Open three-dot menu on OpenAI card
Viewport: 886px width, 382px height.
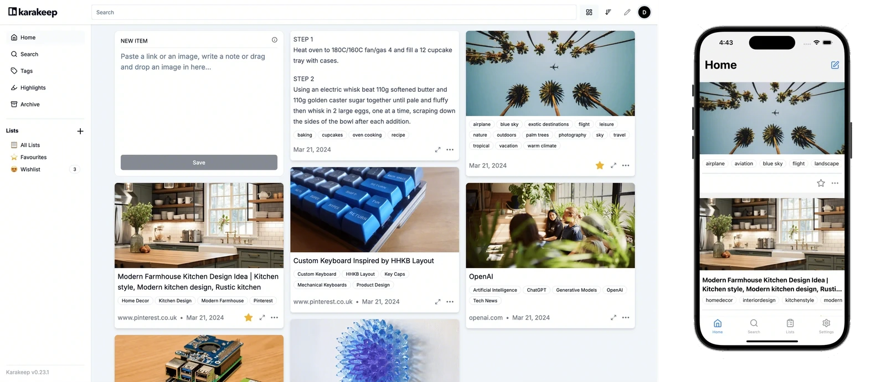(x=626, y=318)
